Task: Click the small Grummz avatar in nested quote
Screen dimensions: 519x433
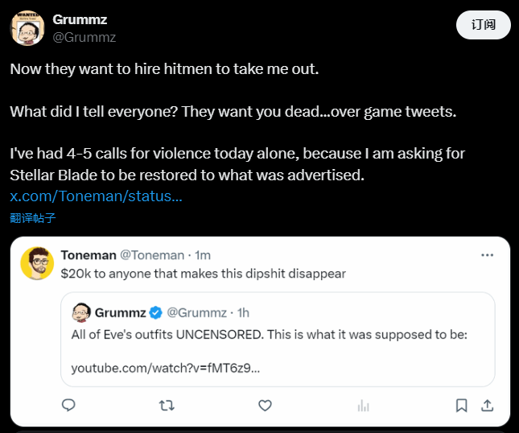Action: (x=81, y=312)
